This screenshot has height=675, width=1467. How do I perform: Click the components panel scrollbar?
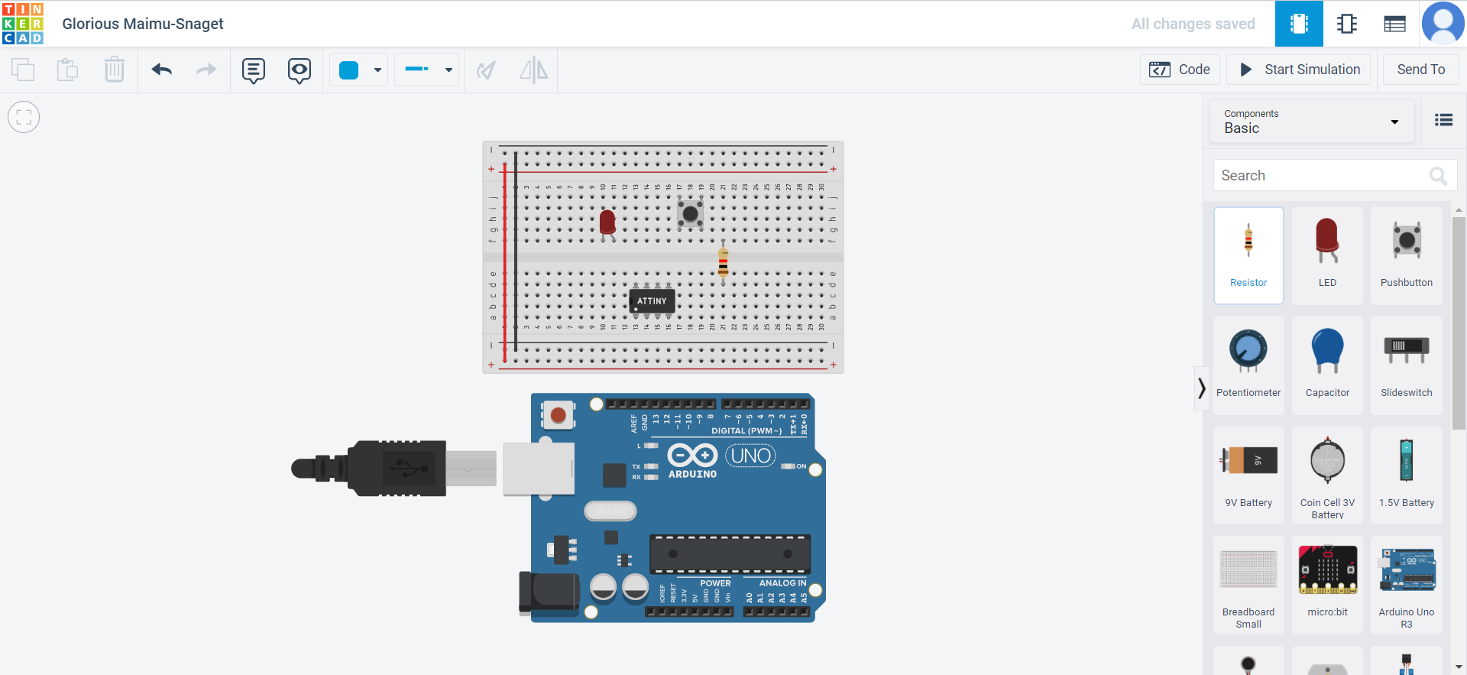pos(1459,323)
